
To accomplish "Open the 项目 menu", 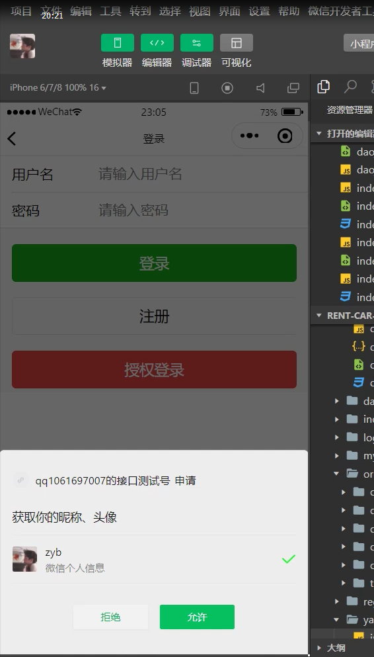I will coord(21,11).
